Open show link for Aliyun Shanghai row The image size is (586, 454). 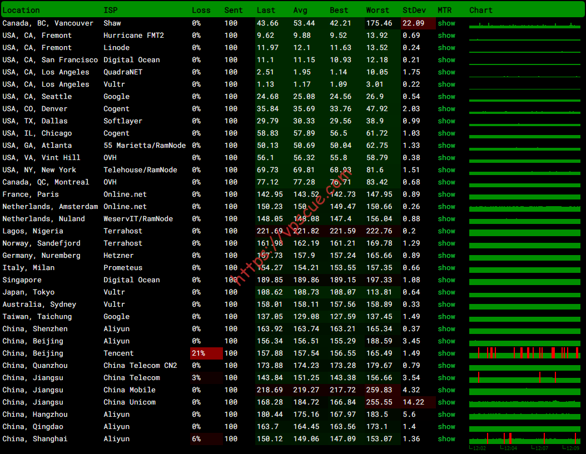click(446, 439)
